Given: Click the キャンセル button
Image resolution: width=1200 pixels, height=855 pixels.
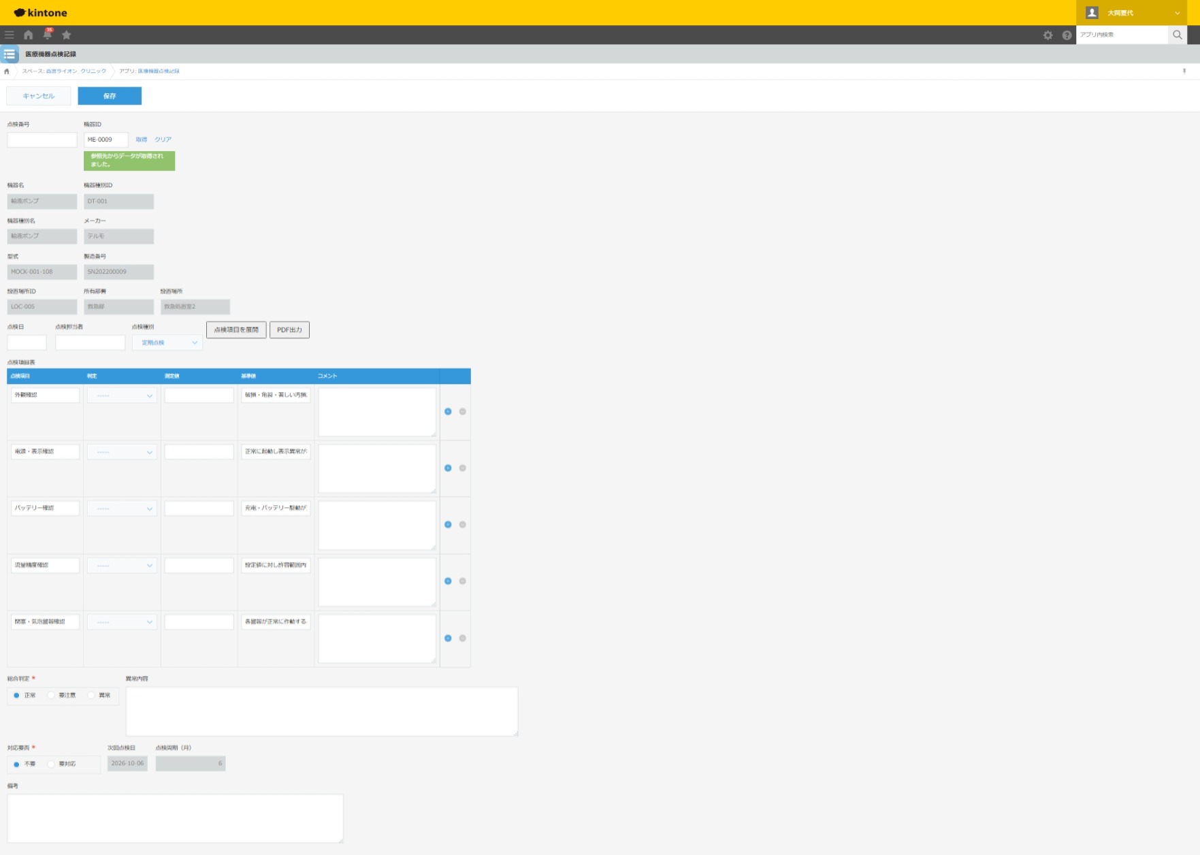Looking at the screenshot, I should pyautogui.click(x=39, y=96).
